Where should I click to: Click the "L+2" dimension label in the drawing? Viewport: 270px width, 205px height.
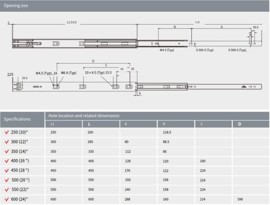tap(197, 22)
